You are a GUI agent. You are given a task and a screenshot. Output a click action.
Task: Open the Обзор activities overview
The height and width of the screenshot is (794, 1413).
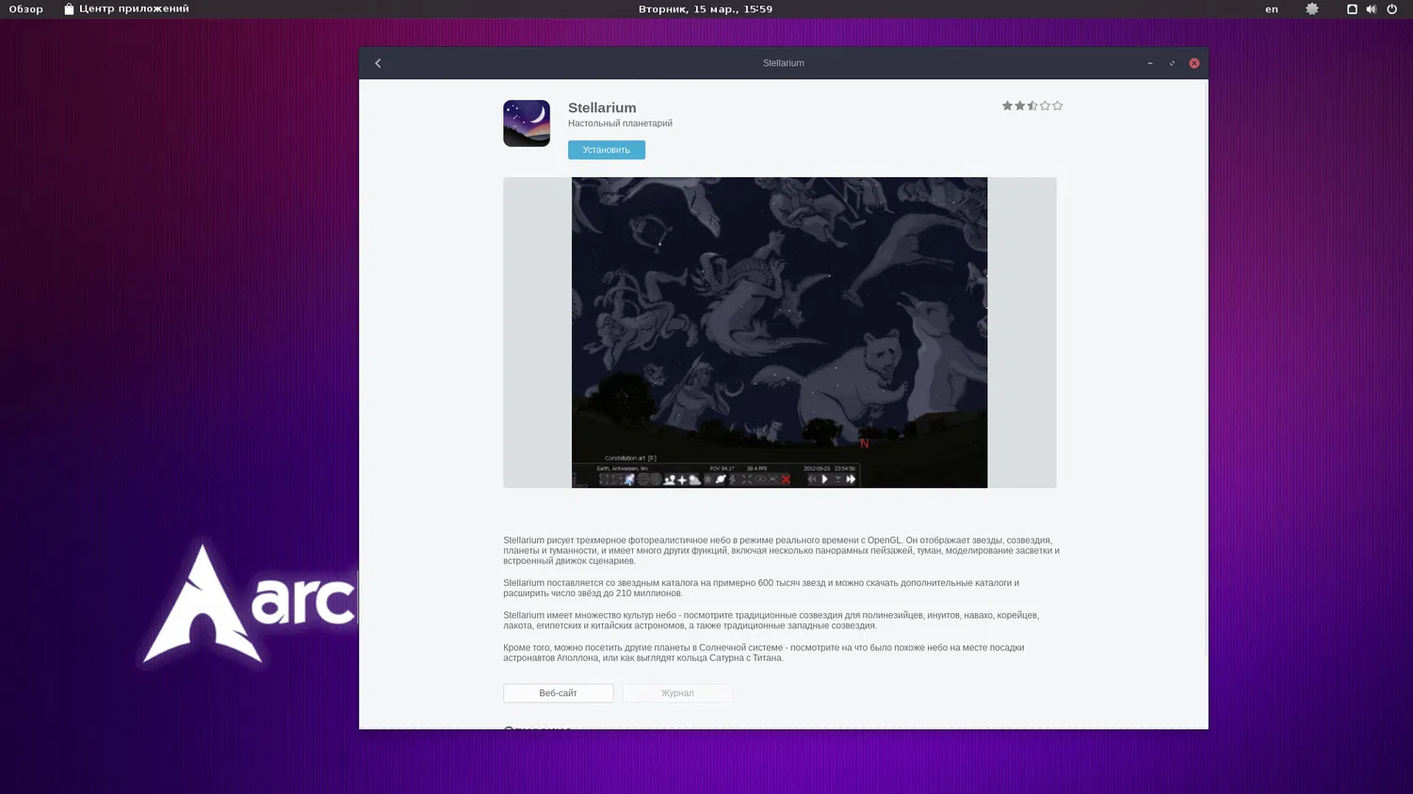[x=26, y=9]
